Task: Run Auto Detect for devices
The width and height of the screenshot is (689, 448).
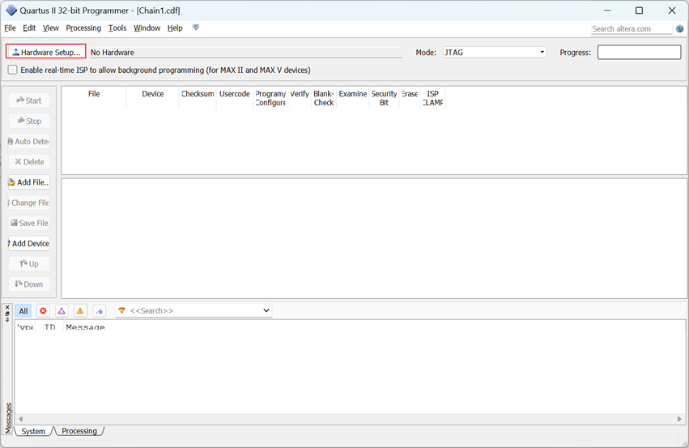Action: (29, 142)
